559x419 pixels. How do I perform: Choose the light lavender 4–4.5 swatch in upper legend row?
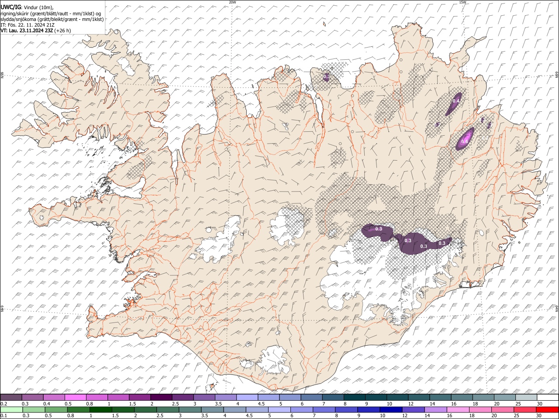click(x=247, y=397)
